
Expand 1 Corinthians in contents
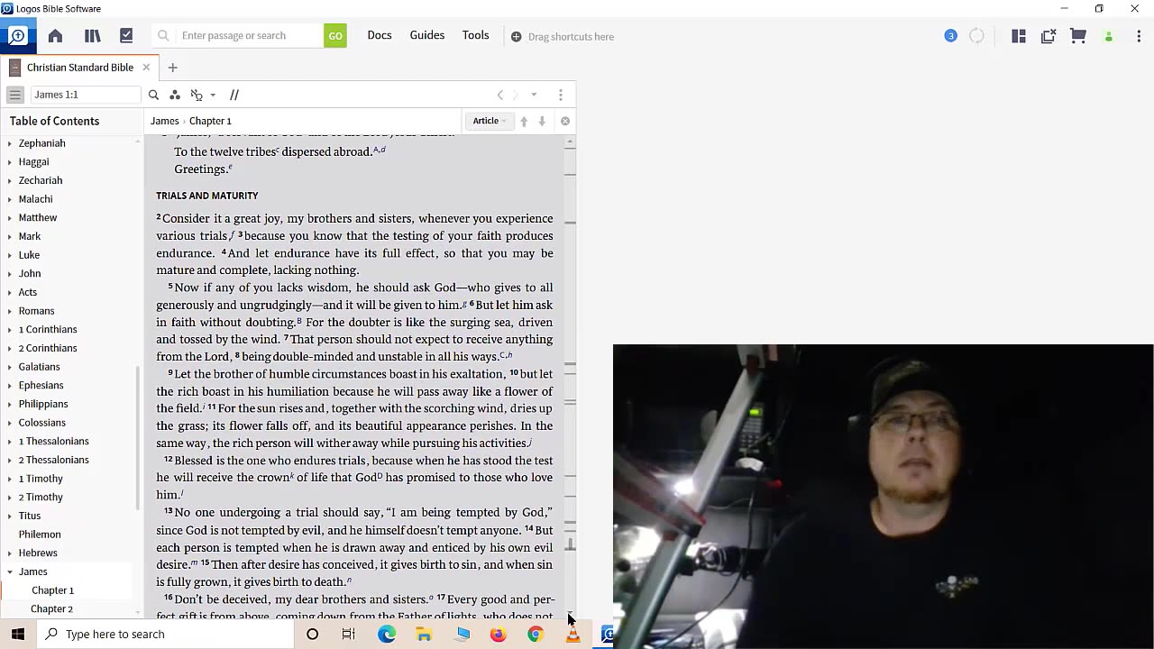pyautogui.click(x=10, y=330)
